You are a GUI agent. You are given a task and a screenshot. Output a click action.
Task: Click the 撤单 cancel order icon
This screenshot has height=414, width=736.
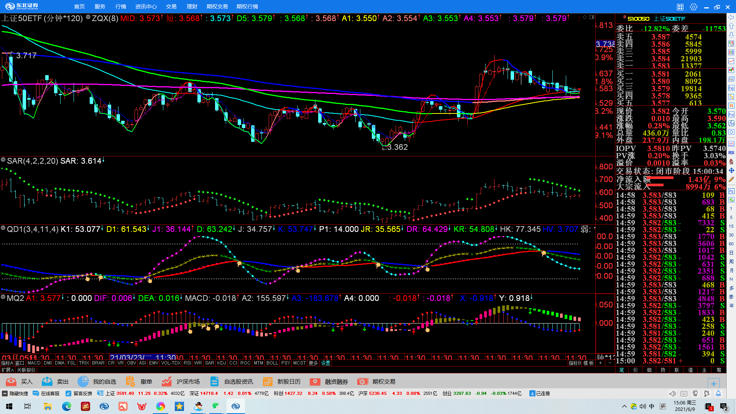pos(130,381)
